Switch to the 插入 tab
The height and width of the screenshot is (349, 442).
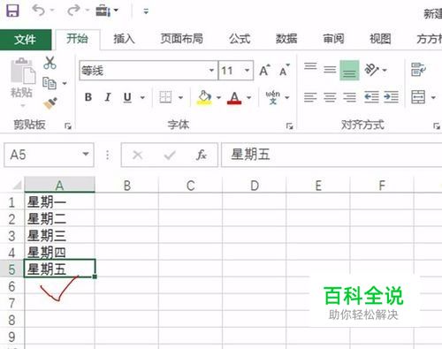124,39
